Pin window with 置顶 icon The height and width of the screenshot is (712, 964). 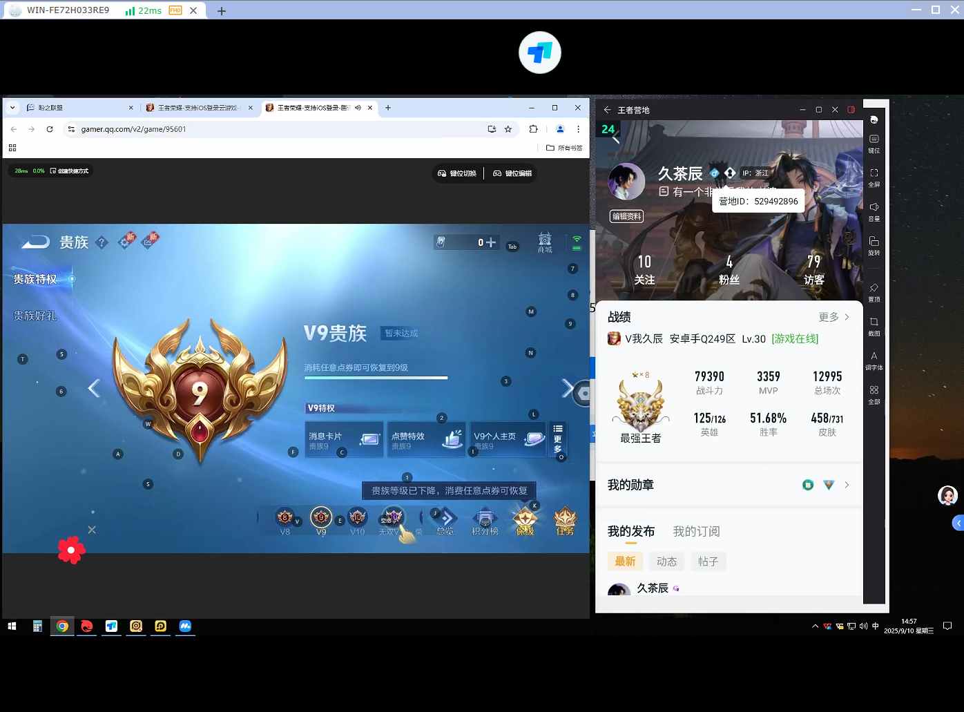pyautogui.click(x=874, y=292)
